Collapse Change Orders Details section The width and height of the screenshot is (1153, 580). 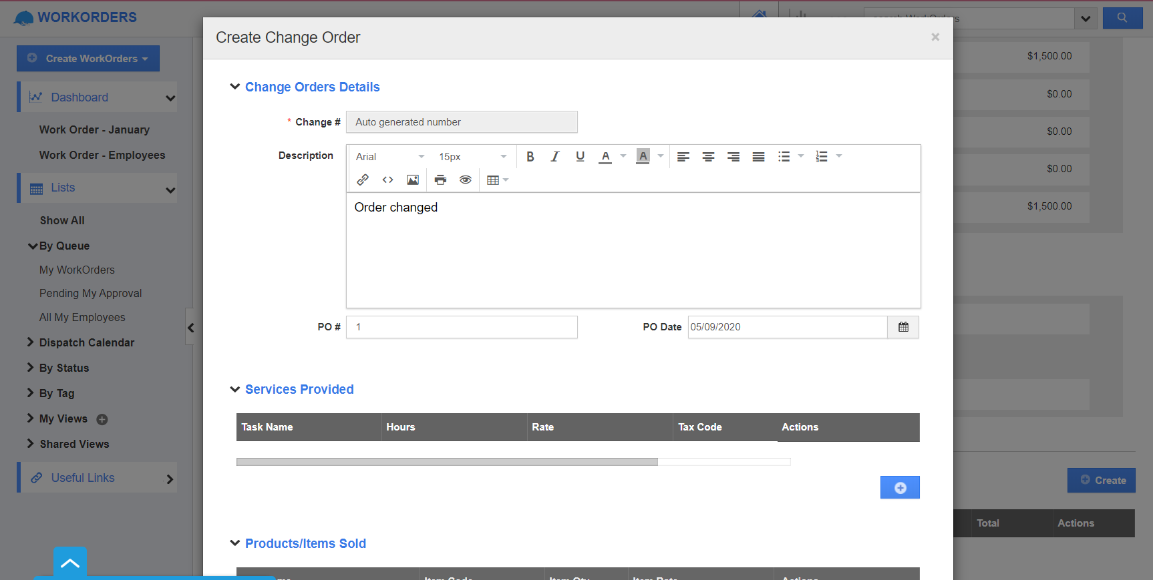click(234, 87)
